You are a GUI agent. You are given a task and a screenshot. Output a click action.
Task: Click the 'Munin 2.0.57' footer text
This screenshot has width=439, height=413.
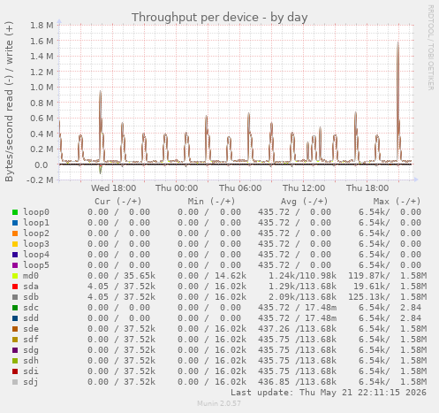click(219, 403)
